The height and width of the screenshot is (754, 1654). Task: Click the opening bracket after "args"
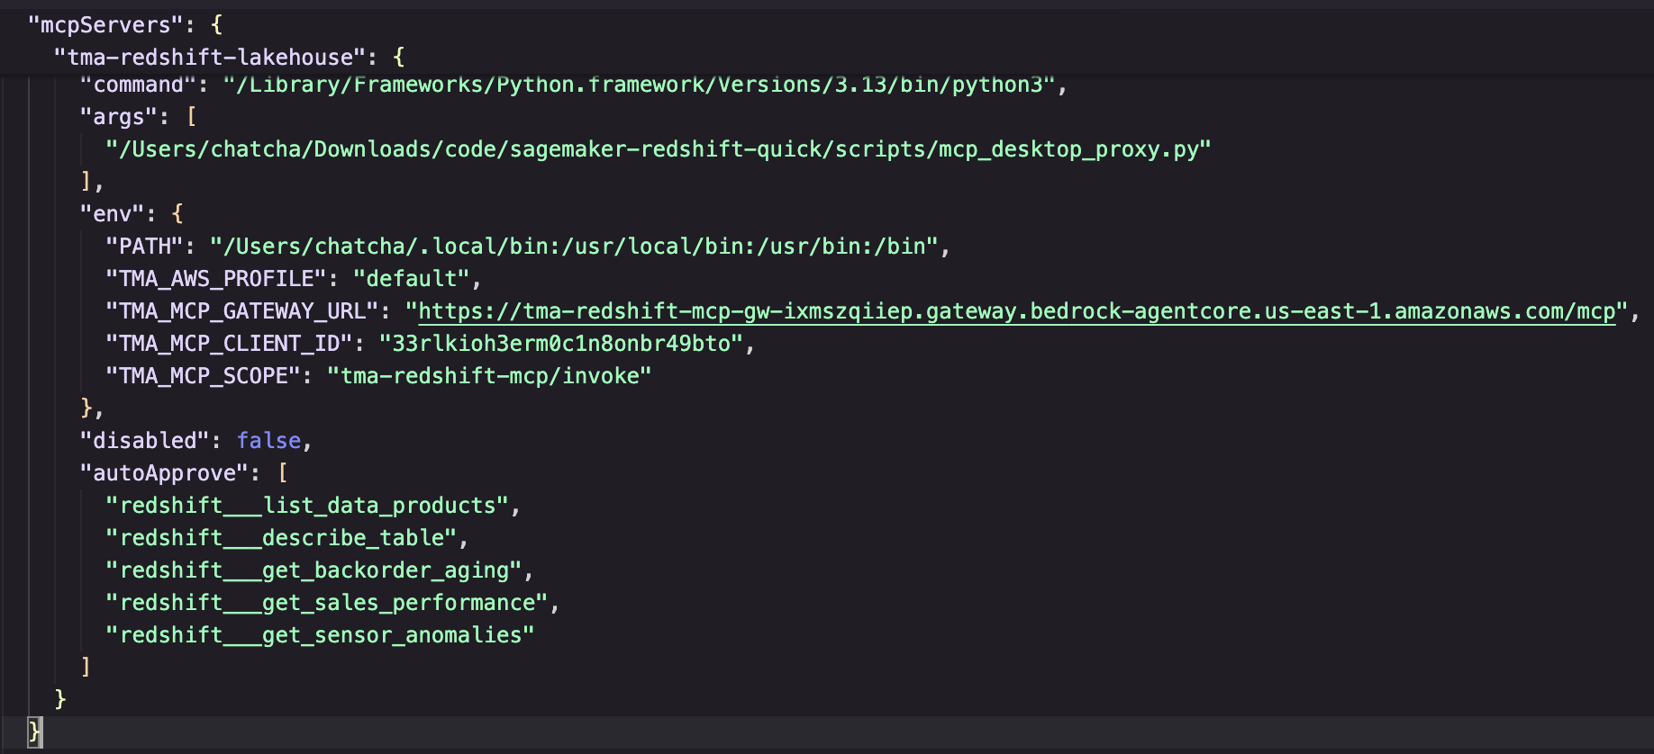point(191,117)
